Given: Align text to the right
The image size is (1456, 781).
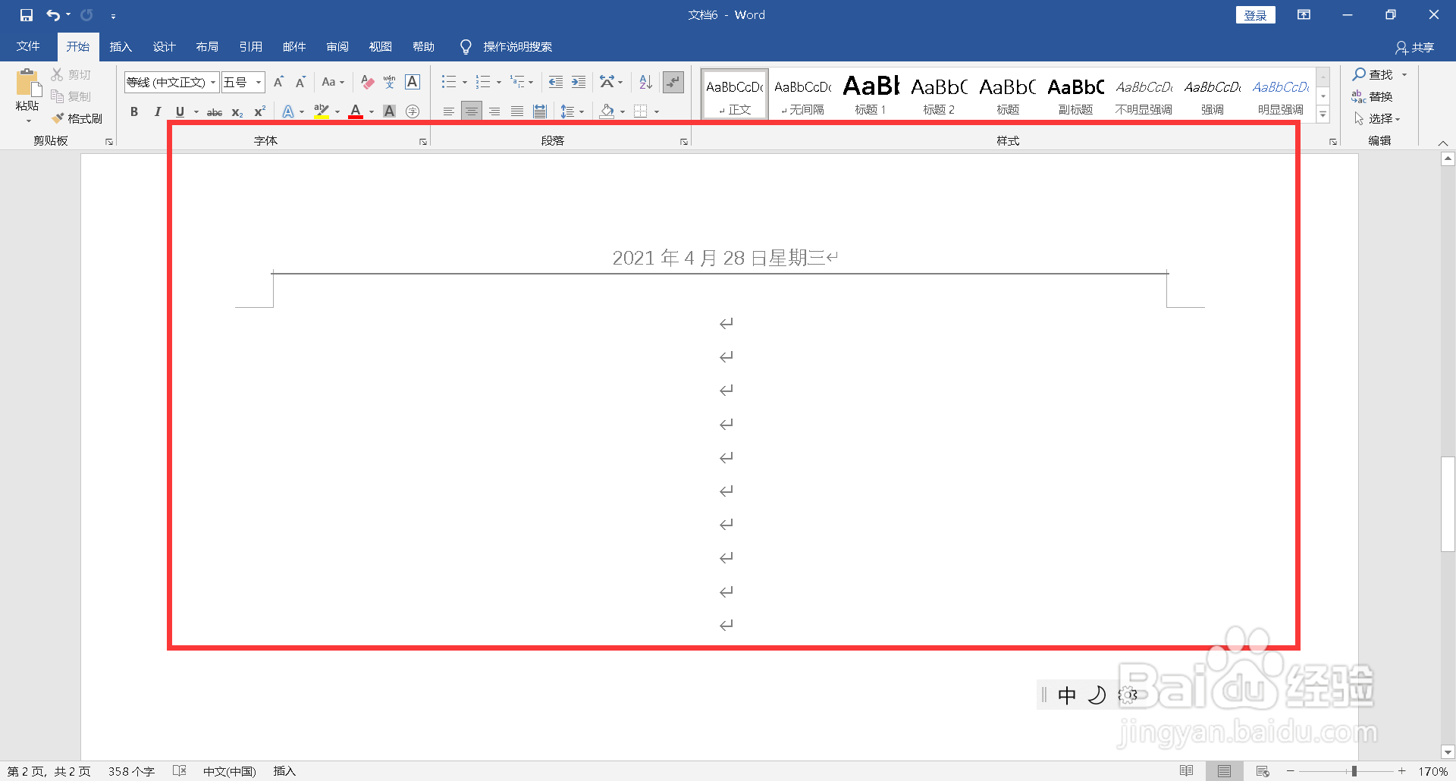Looking at the screenshot, I should [494, 111].
